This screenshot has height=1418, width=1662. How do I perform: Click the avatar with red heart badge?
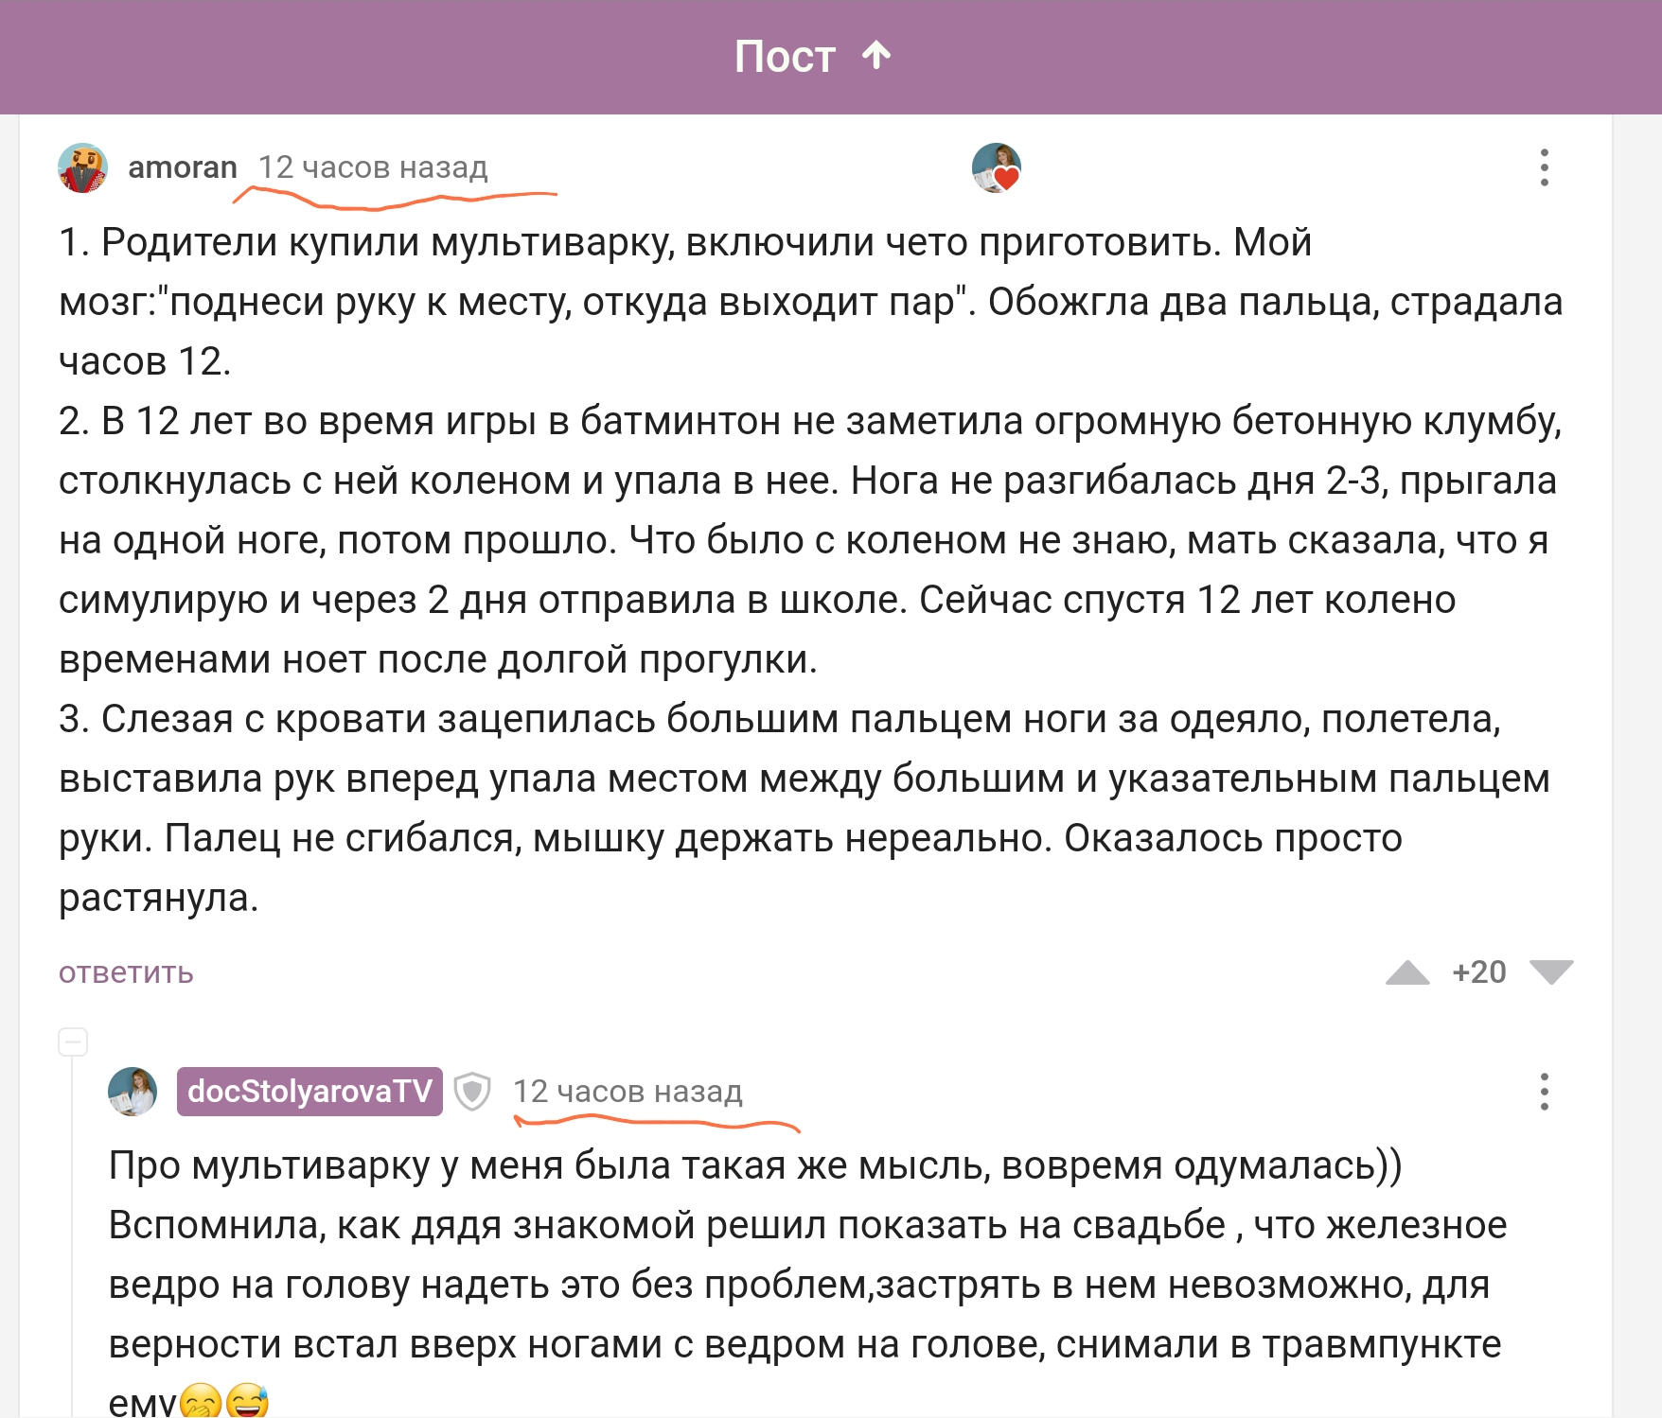click(996, 168)
